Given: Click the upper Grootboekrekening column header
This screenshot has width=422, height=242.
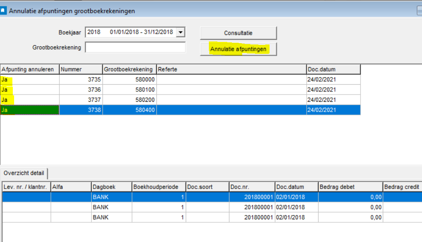Looking at the screenshot, I should [x=129, y=69].
